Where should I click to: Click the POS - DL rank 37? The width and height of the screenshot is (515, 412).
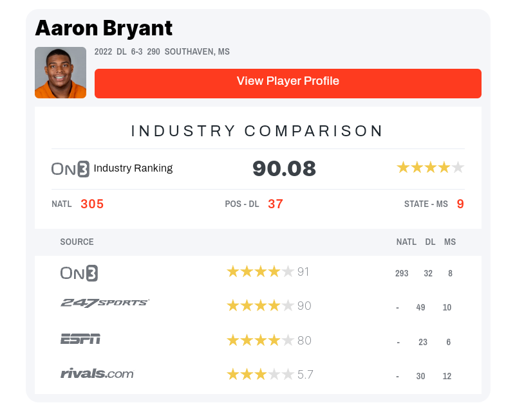tap(276, 204)
